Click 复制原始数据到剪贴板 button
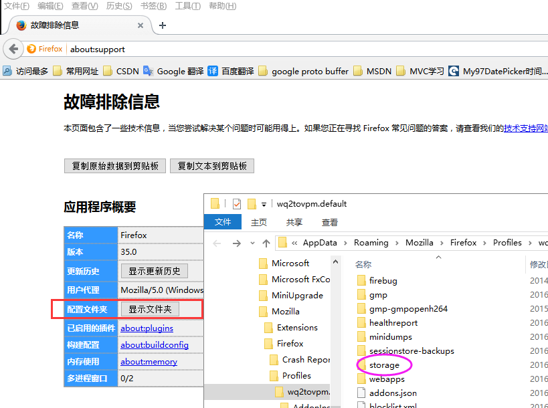548x408 pixels. [115, 166]
